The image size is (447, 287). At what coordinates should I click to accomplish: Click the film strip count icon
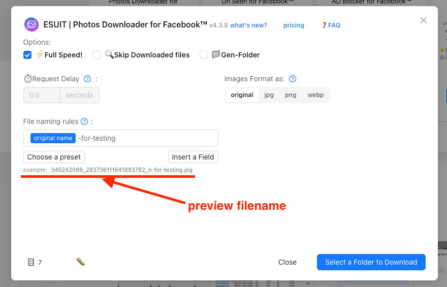(31, 262)
